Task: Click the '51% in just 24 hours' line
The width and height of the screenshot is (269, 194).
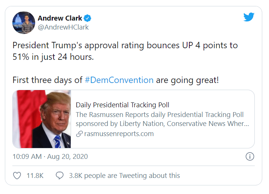Action: 53,57
